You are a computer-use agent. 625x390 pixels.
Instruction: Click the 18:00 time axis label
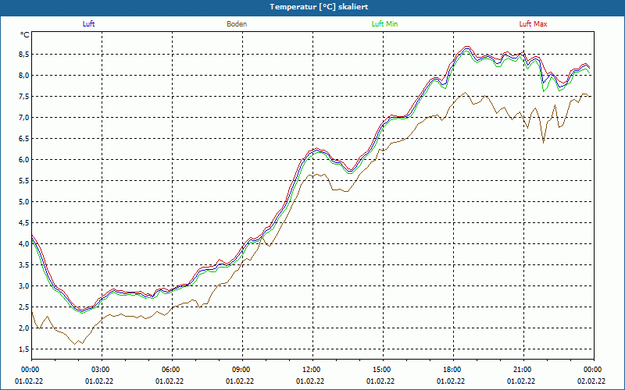coord(453,369)
